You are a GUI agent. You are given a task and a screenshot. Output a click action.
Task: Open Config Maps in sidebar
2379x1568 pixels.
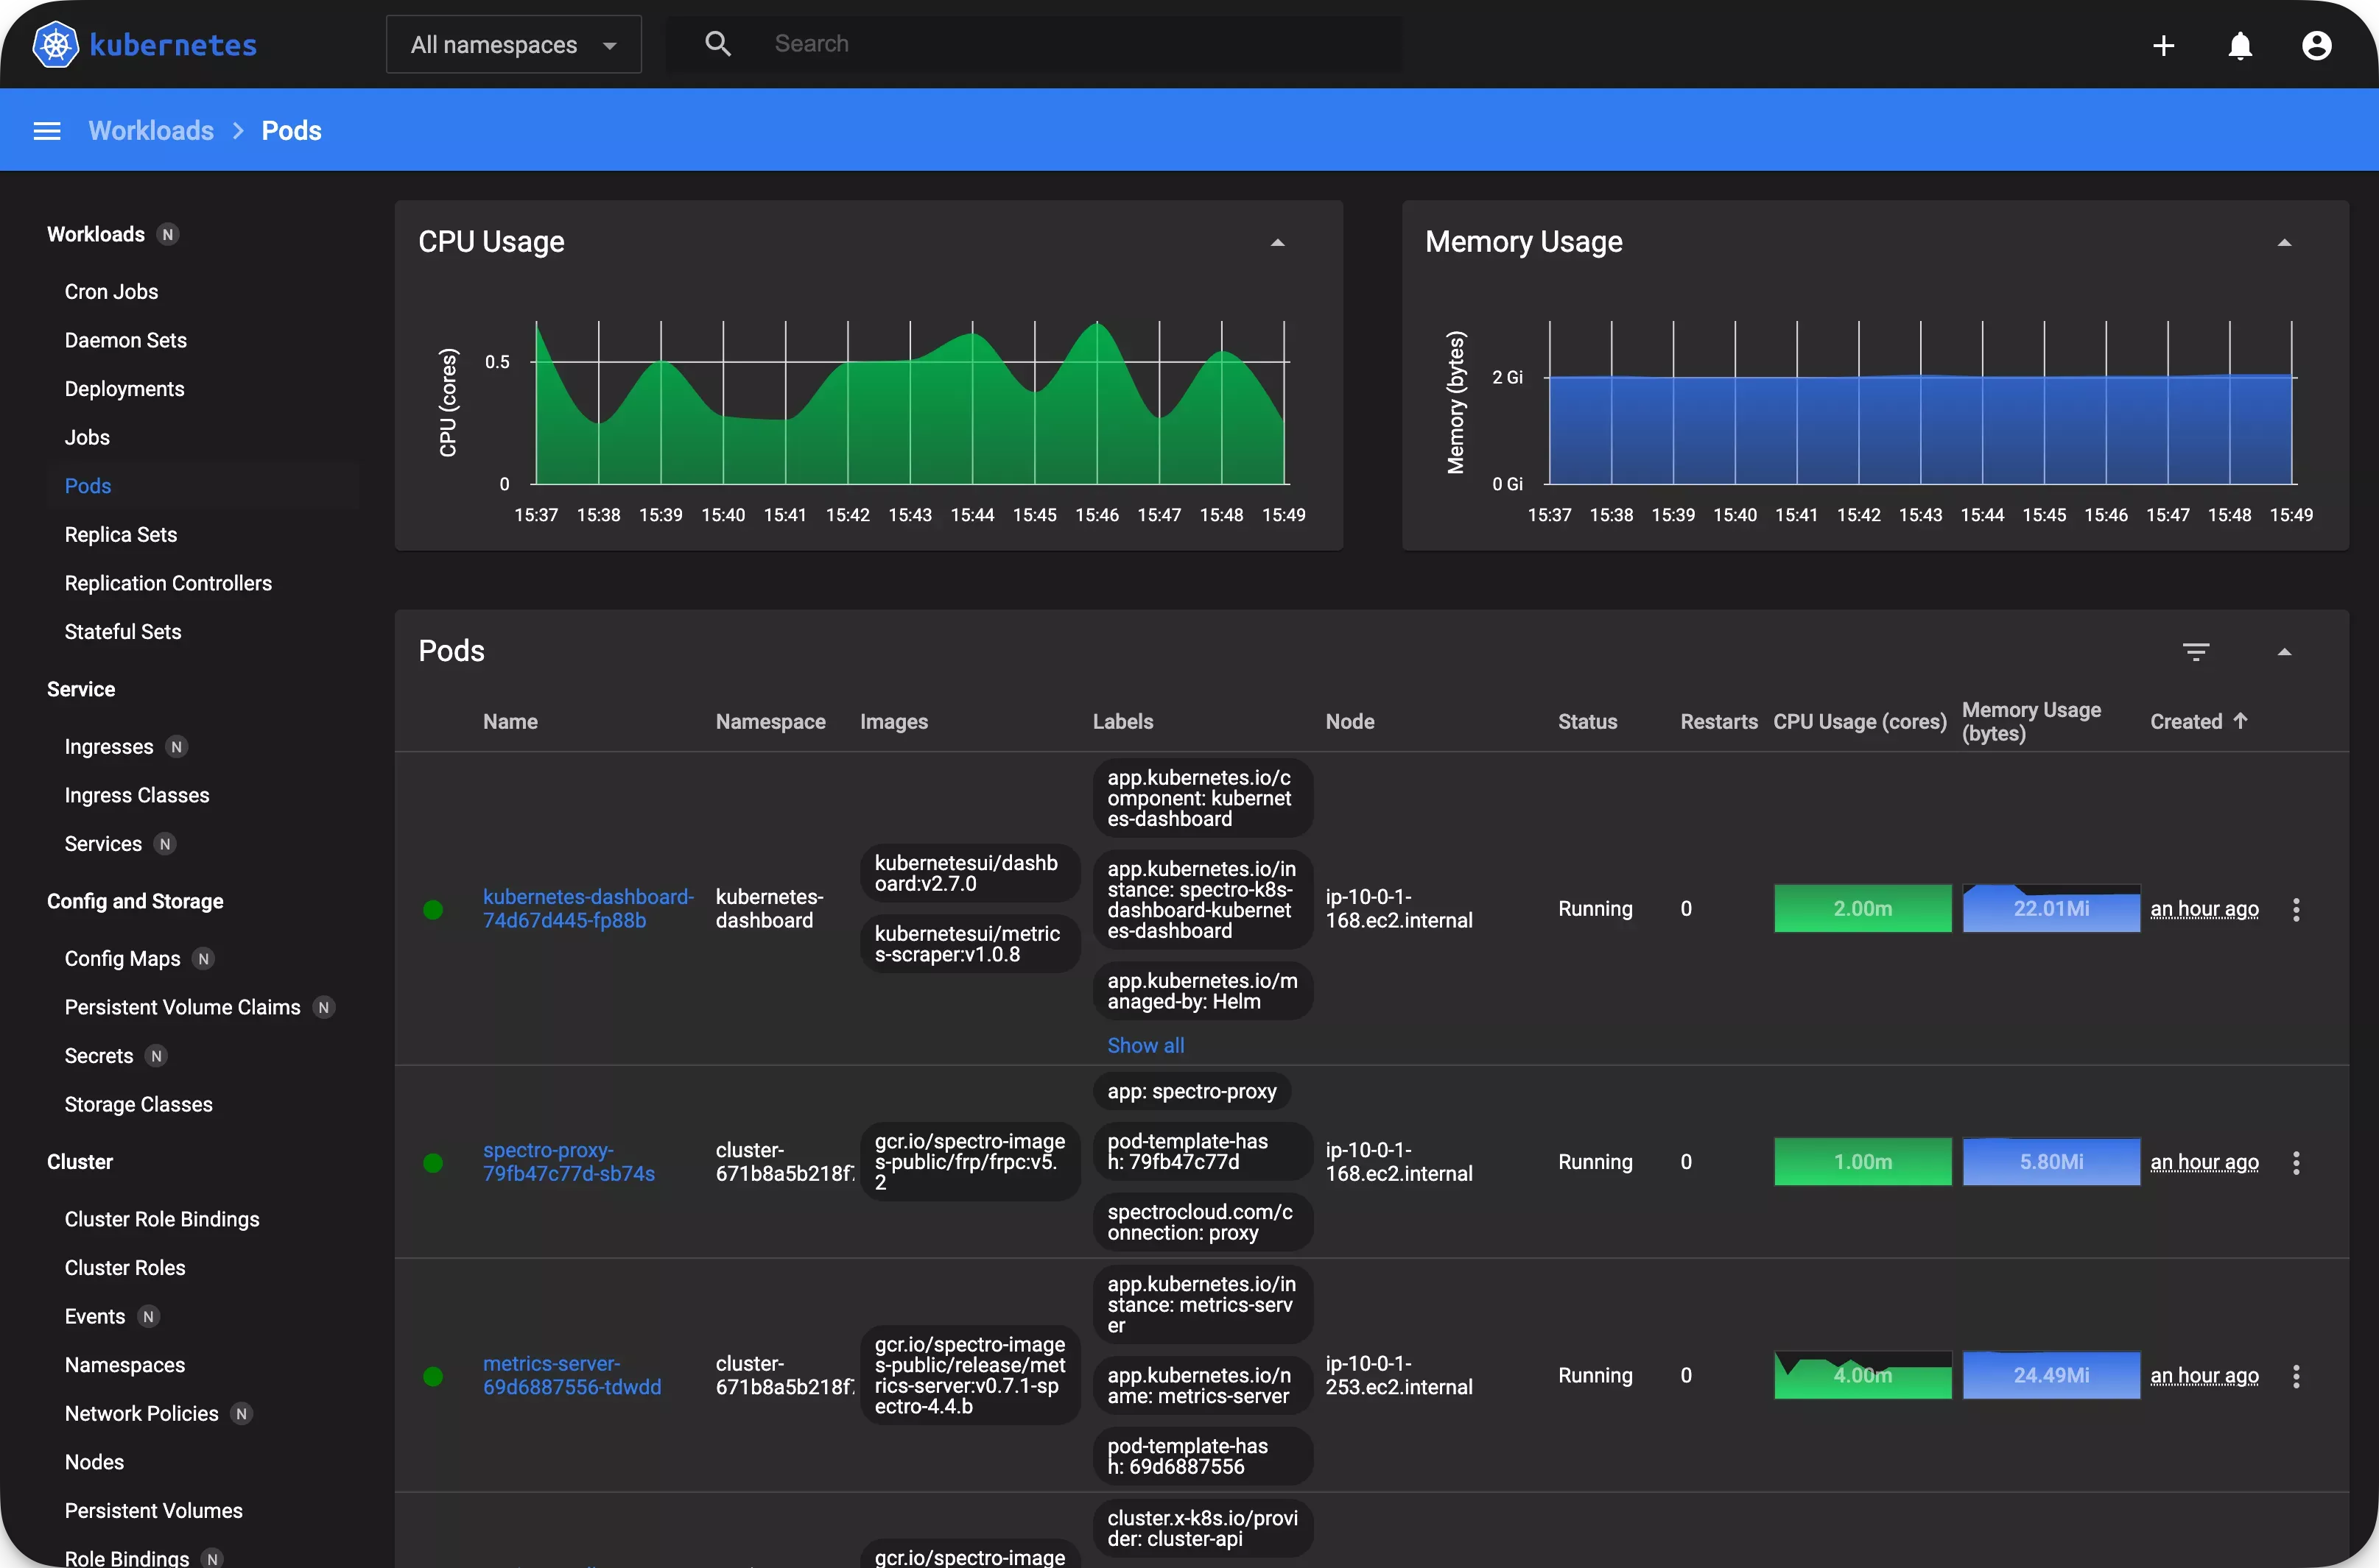click(122, 959)
